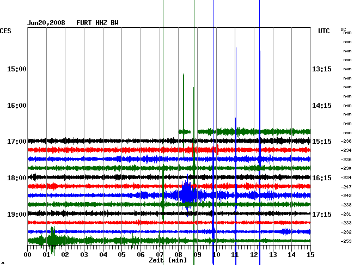Select DC value "-238"
This screenshot has width=354, height=269.
pos(346,205)
